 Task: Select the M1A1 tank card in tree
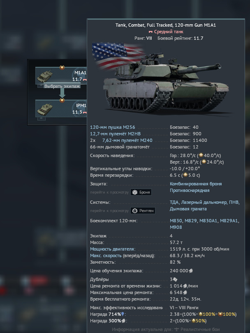click(61, 76)
